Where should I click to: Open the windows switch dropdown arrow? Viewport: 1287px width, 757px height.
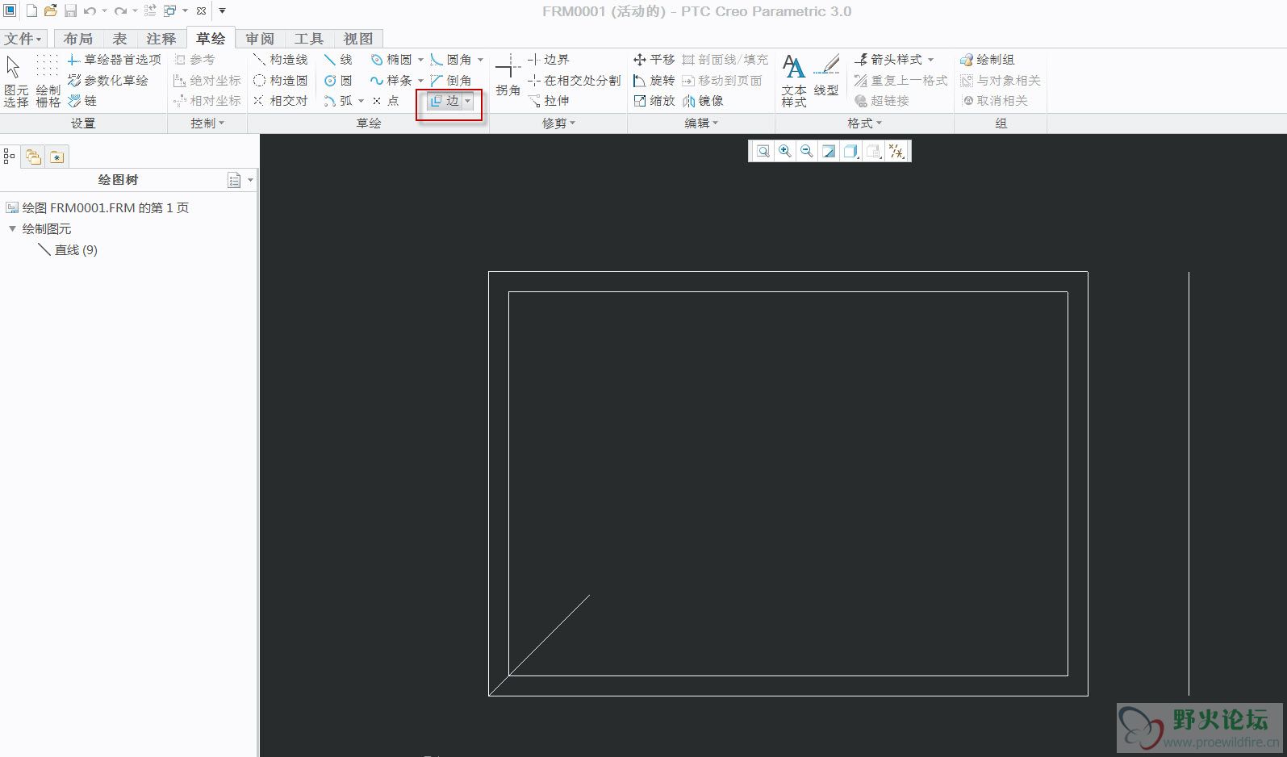(185, 11)
